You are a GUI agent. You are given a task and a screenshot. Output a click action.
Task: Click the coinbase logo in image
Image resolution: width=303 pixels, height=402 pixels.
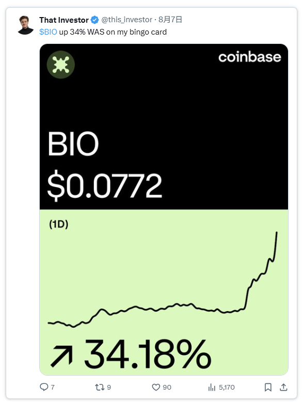pyautogui.click(x=249, y=57)
